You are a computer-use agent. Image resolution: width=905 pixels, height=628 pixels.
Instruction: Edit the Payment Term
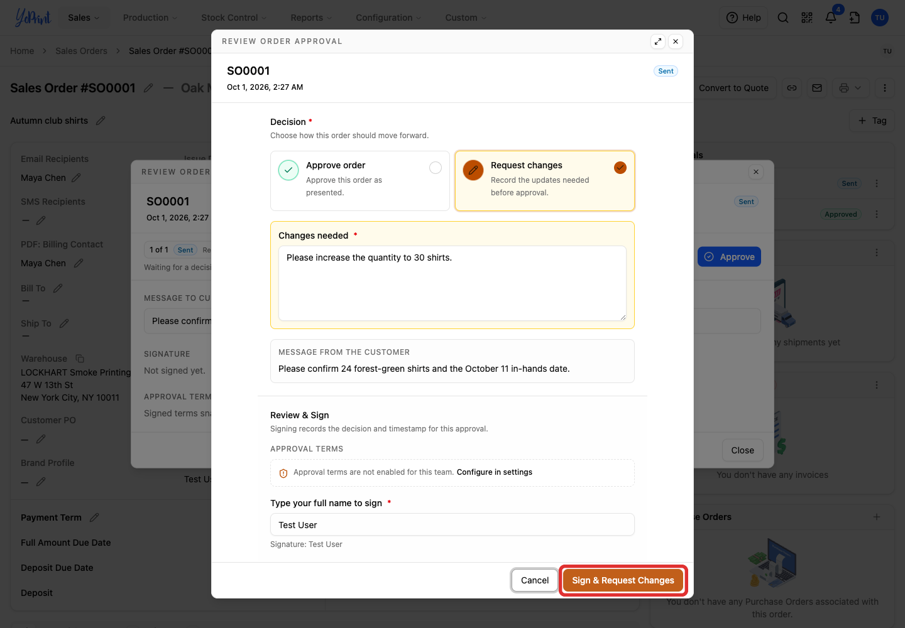[x=94, y=517]
